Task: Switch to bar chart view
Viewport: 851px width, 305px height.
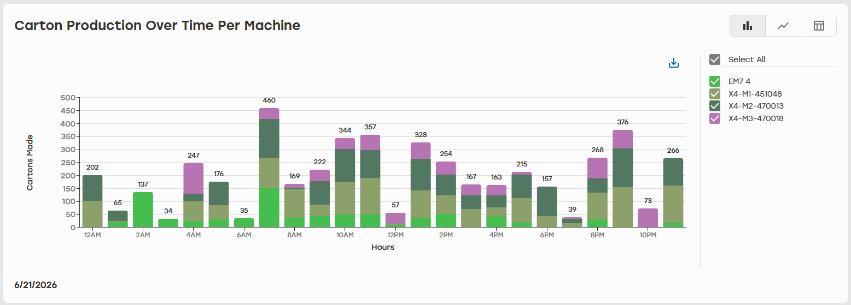Action: click(x=748, y=26)
